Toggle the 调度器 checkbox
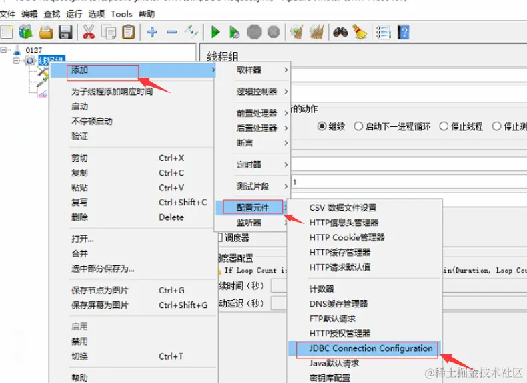 click(x=220, y=237)
